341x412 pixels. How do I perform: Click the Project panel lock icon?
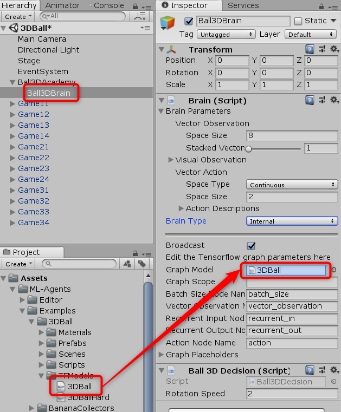(x=135, y=253)
